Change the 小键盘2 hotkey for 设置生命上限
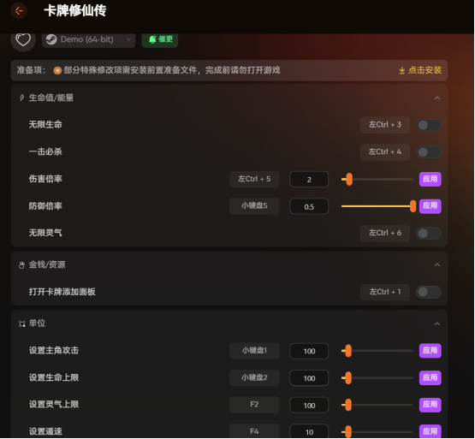 (254, 377)
